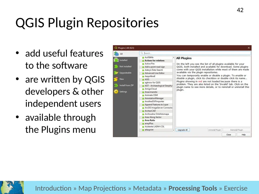Click the globe thumbnail in footer
Viewport: 259px width, 194px height.
(x=12, y=187)
